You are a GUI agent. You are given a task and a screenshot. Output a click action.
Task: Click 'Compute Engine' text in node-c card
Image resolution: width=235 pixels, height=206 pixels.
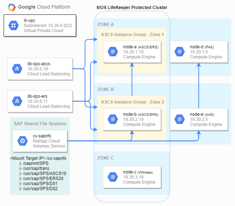tap(139, 182)
